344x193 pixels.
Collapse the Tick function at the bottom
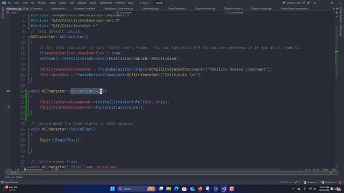click(28, 167)
